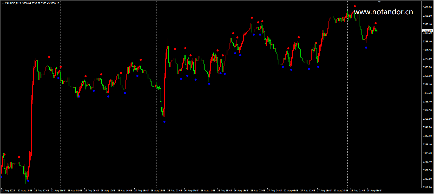Screen dimensions: 434x194
Task: Select the 26 Aug 07:45 time label
Action: [191, 191]
